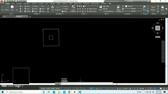This screenshot has height=94, width=168.
Task: Click the Scale tool
Action: 34,11
